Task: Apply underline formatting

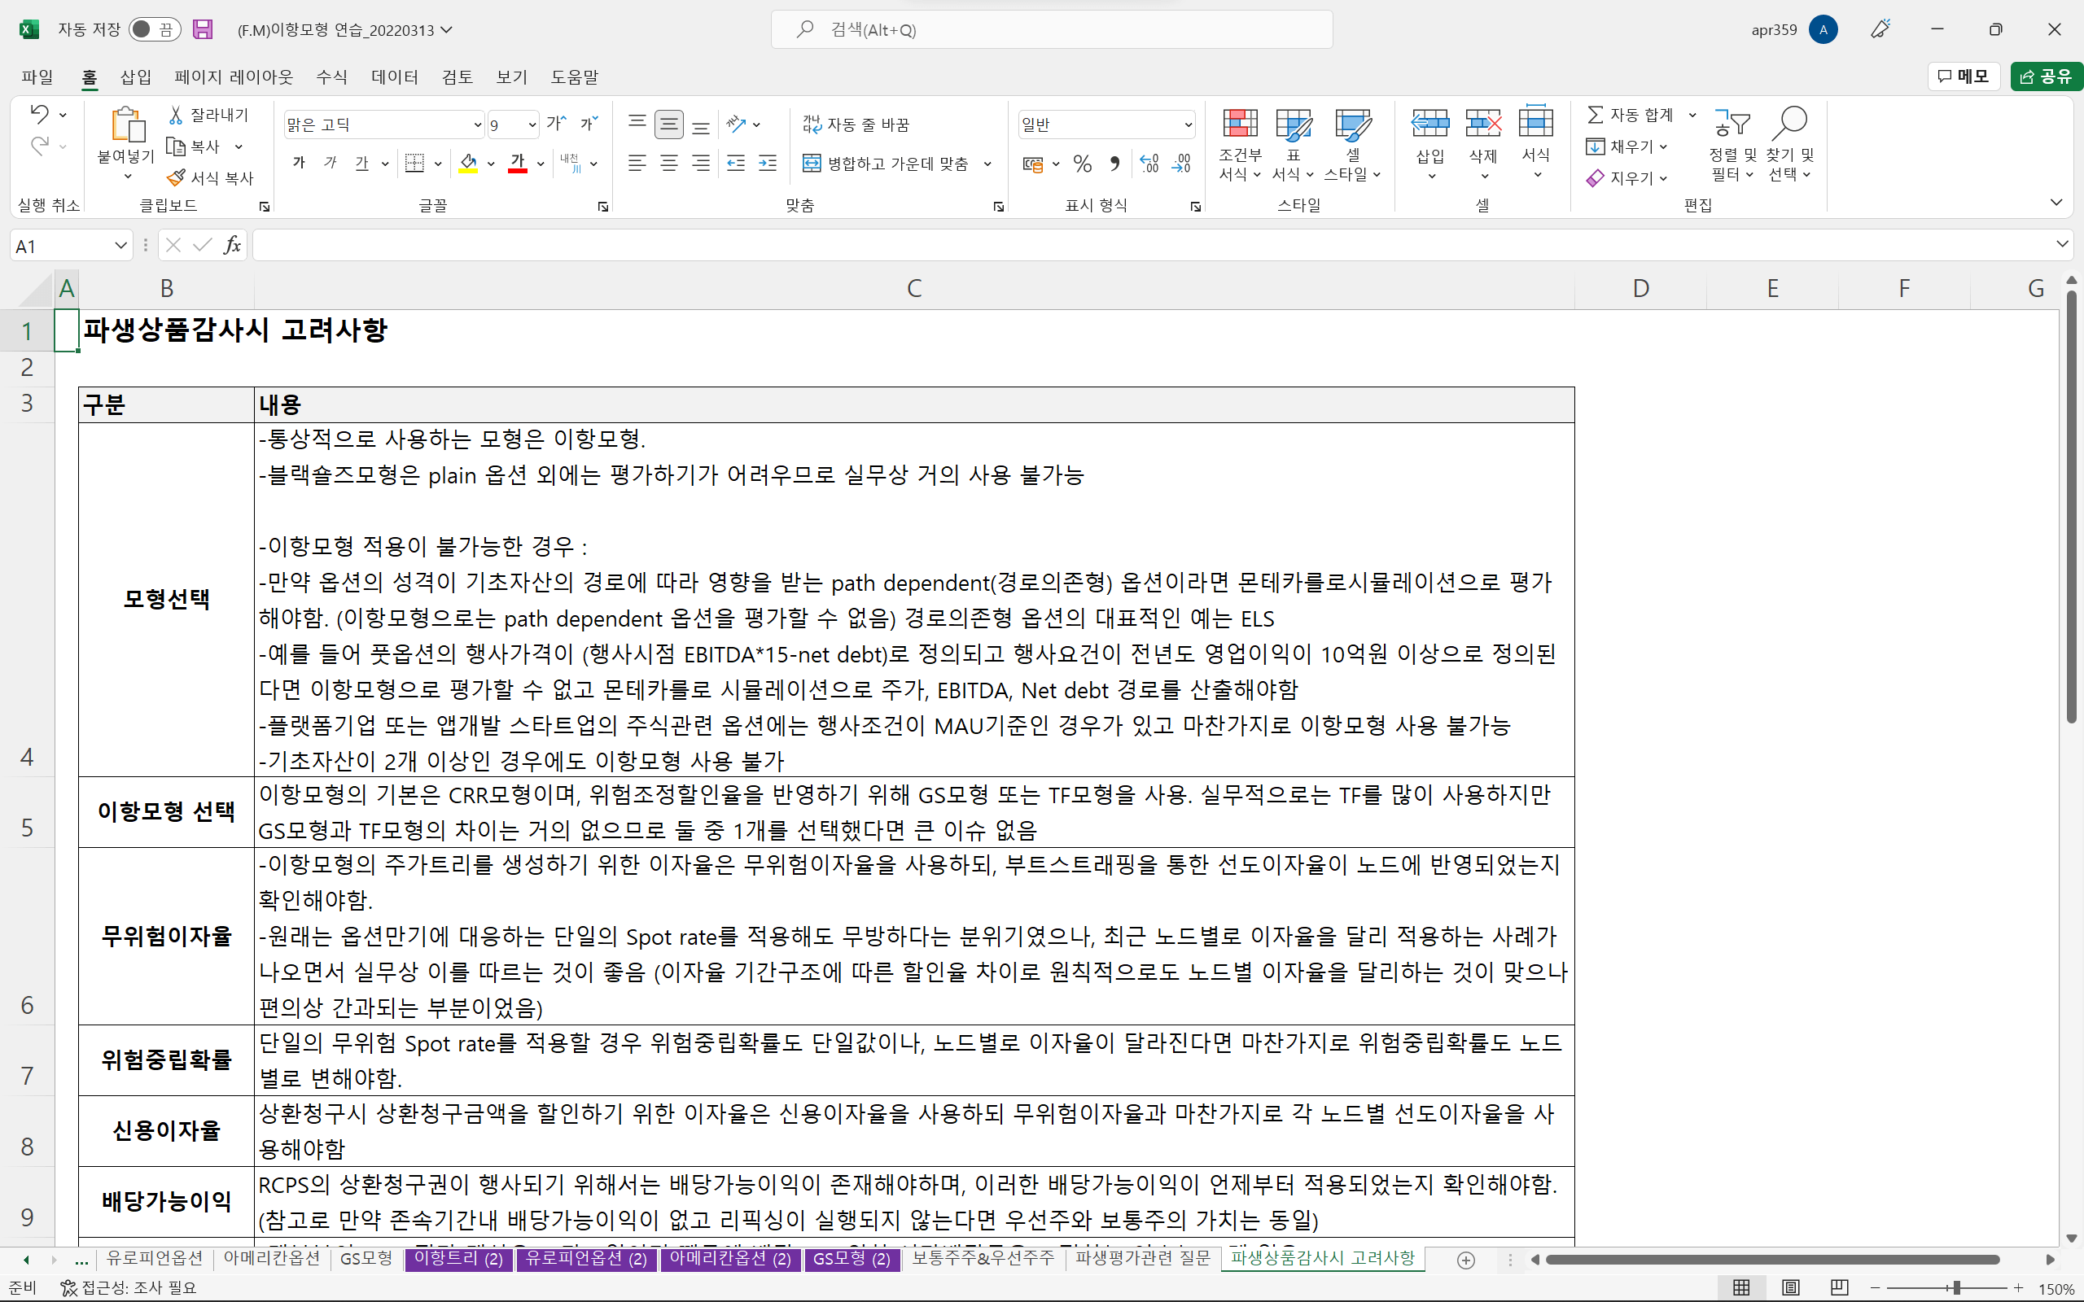Action: pos(361,163)
